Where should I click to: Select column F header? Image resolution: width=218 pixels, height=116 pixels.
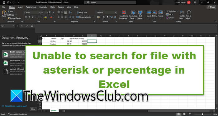pos(92,36)
